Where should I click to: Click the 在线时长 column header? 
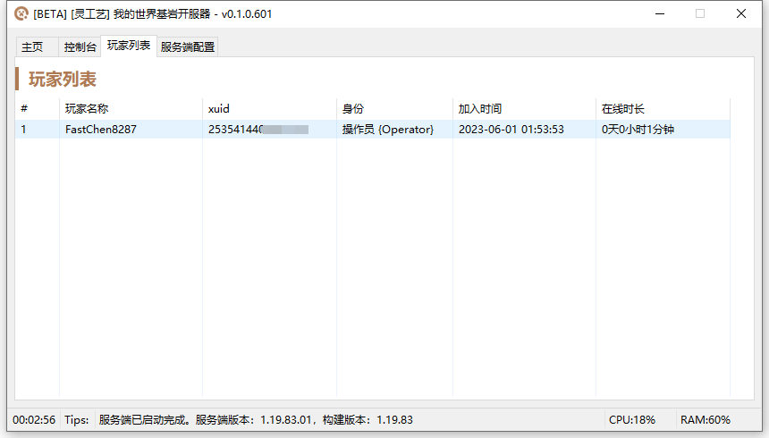(x=623, y=109)
